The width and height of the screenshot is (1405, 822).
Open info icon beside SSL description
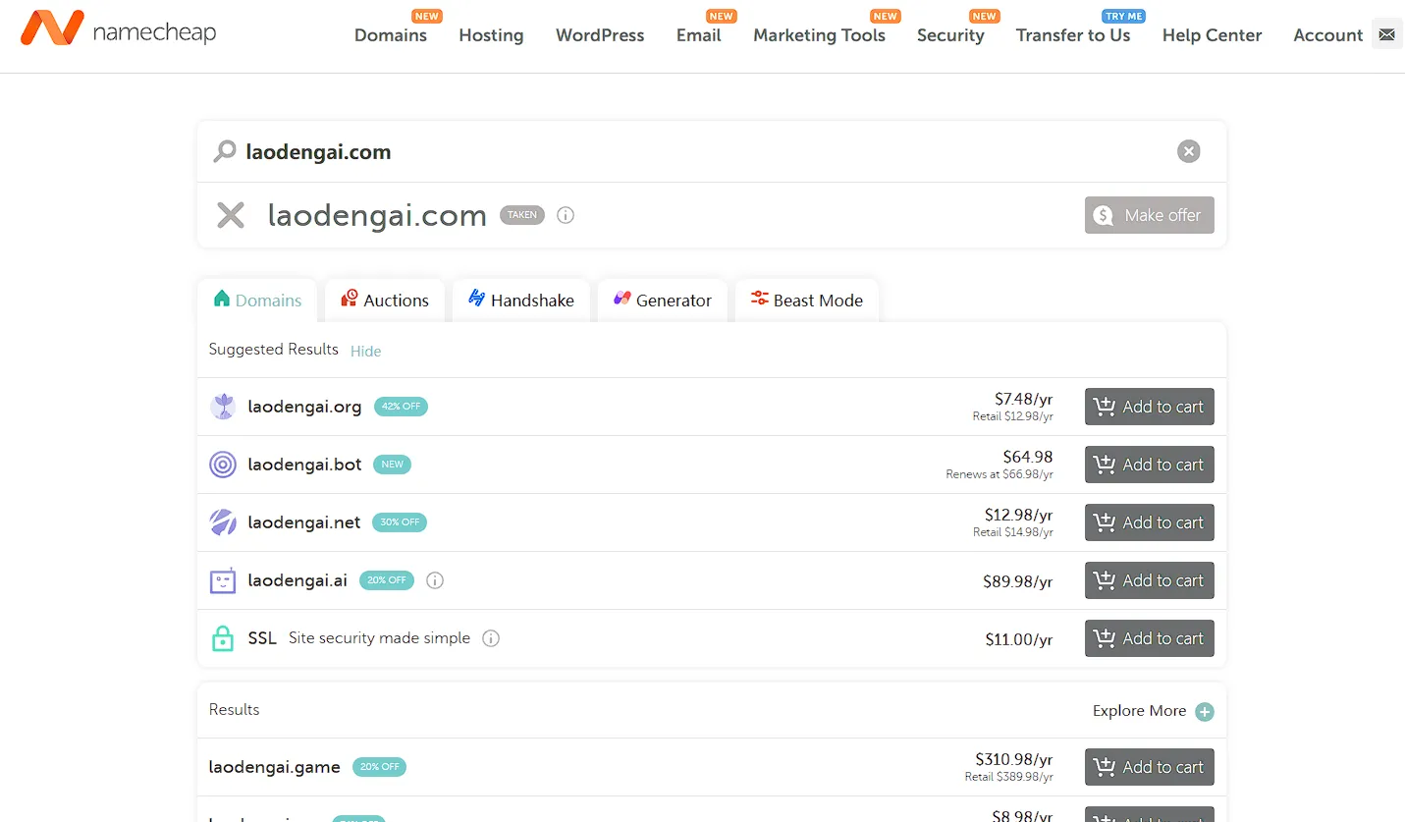coord(491,638)
